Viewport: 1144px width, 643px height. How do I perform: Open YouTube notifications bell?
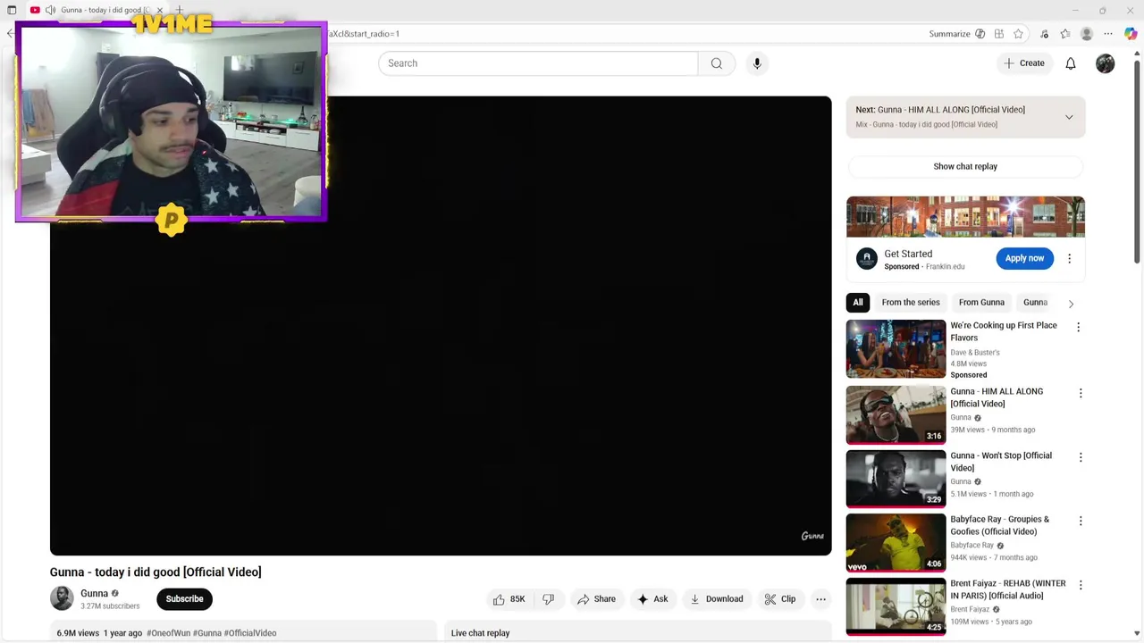[1071, 63]
